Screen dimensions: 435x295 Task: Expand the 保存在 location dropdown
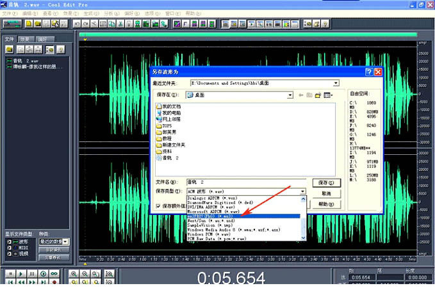pos(290,95)
